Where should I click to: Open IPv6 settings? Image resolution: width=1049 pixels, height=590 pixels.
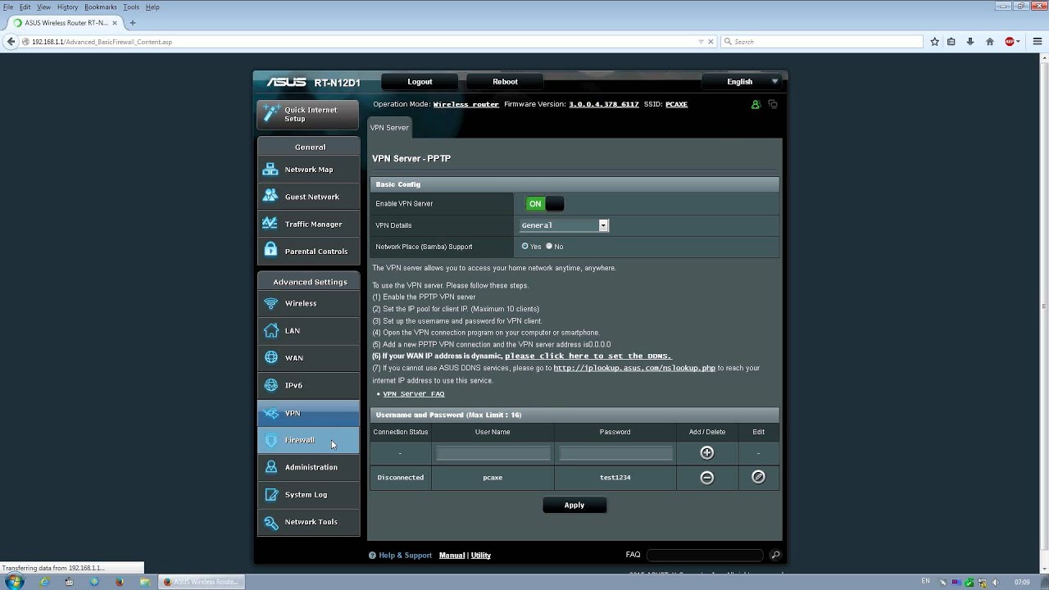point(308,385)
